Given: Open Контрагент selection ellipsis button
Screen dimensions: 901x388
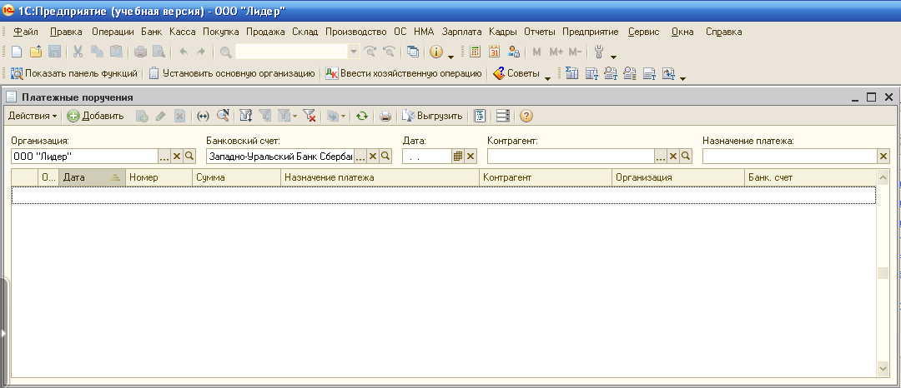Looking at the screenshot, I should pos(661,156).
